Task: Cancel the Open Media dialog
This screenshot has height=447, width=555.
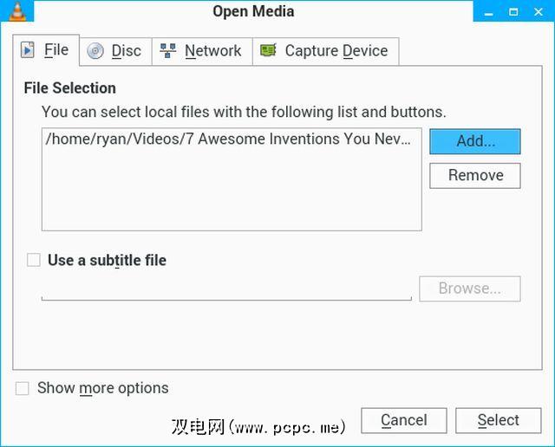Action: coord(403,420)
